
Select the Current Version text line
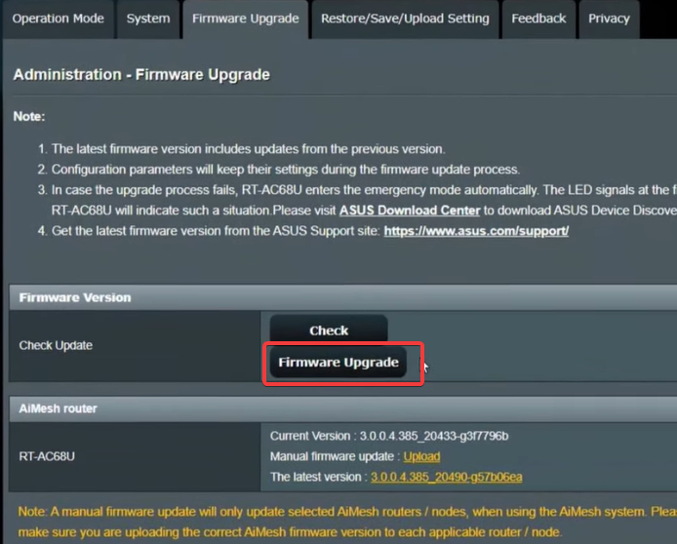pos(389,436)
